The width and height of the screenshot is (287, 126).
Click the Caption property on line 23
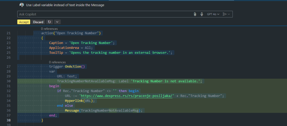tap(56, 43)
